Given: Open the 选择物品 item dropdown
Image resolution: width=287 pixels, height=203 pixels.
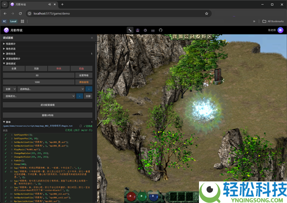Looking at the screenshot, I should [51, 89].
